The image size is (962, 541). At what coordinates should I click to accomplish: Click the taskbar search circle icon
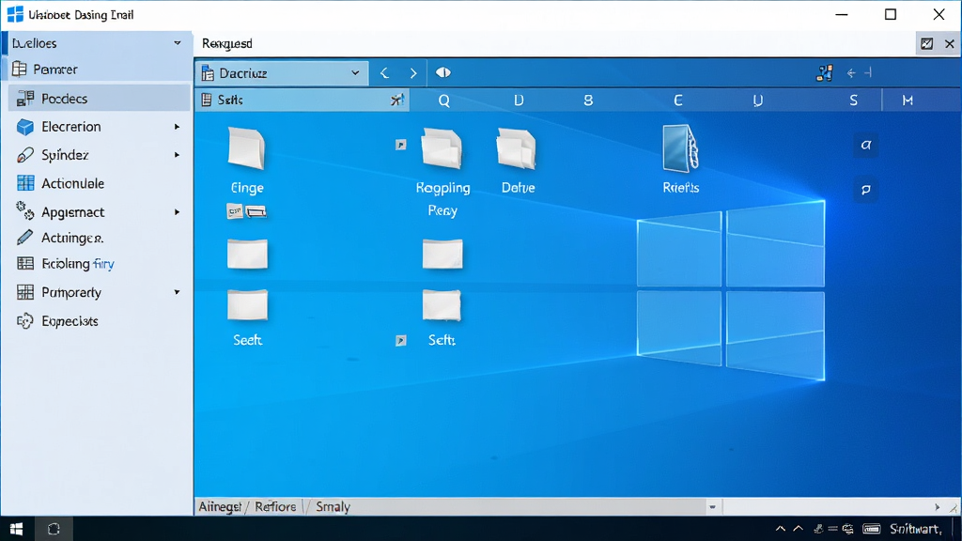[x=54, y=529]
